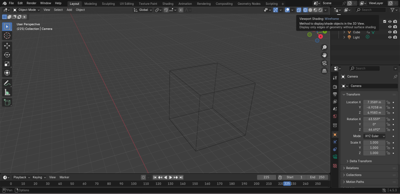This screenshot has height=194, width=400.
Task: Toggle X-ray display
Action: [x=299, y=10]
